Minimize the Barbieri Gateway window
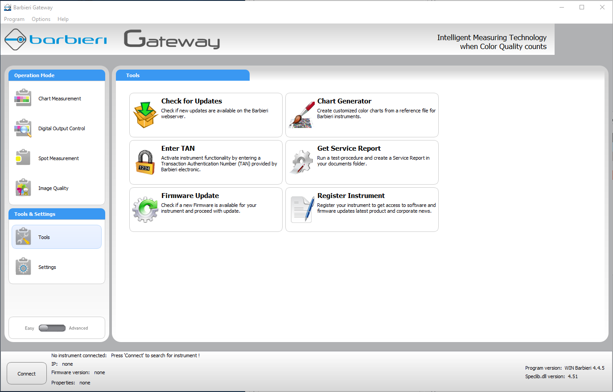 pyautogui.click(x=562, y=7)
